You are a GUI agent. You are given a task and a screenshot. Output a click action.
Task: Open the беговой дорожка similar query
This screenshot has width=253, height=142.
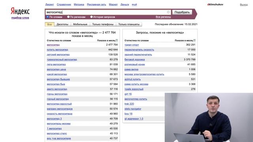tap(134, 60)
